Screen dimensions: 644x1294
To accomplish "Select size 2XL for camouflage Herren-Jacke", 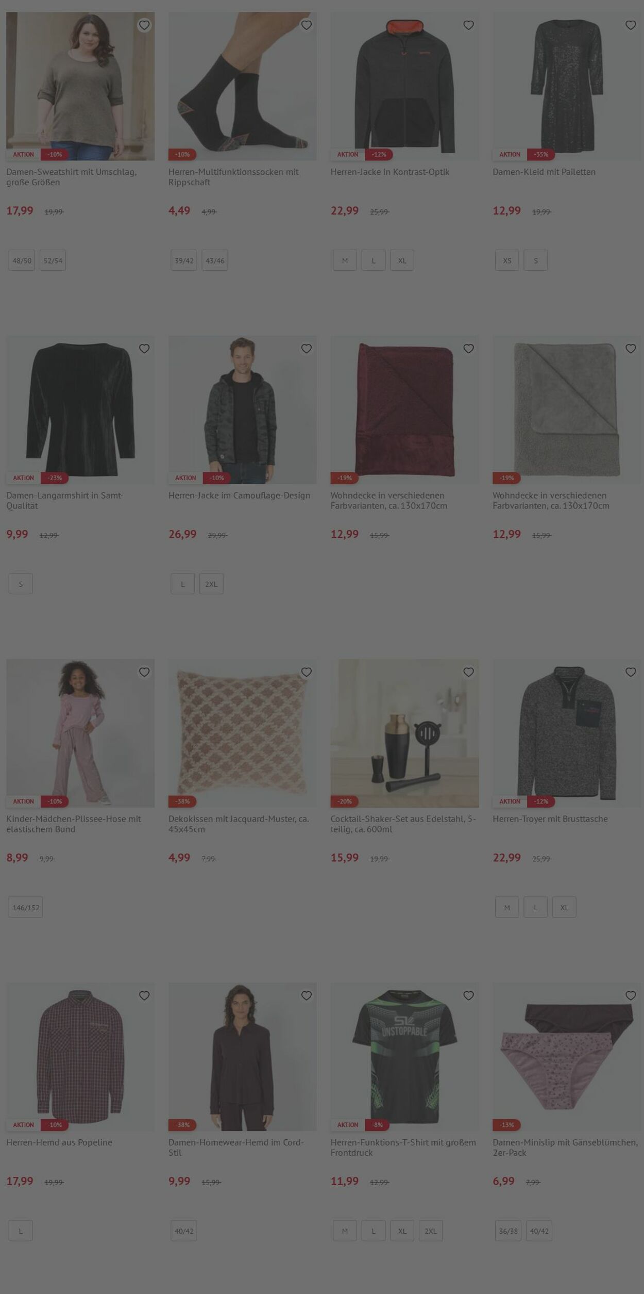I will click(x=211, y=584).
